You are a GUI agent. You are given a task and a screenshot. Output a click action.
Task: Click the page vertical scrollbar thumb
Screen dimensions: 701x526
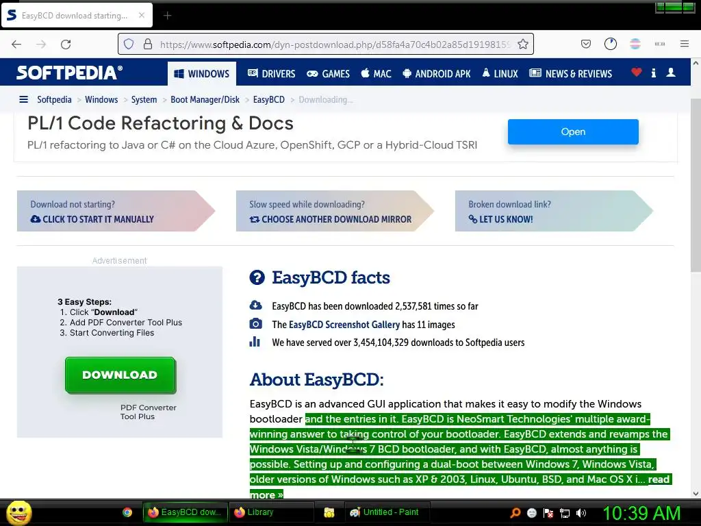tap(696, 185)
